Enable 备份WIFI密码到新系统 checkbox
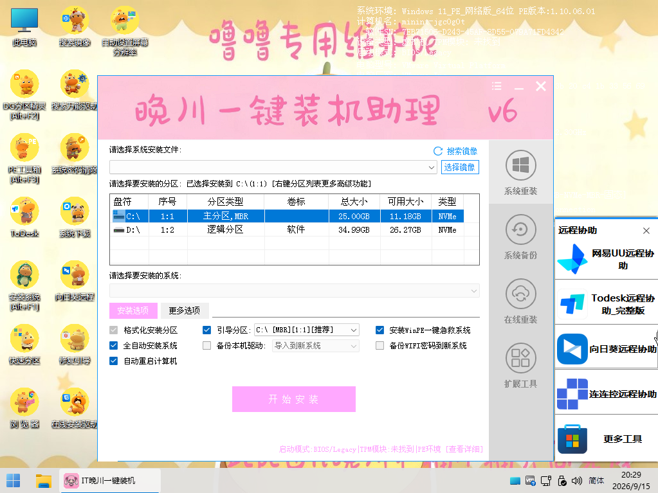 (x=379, y=345)
